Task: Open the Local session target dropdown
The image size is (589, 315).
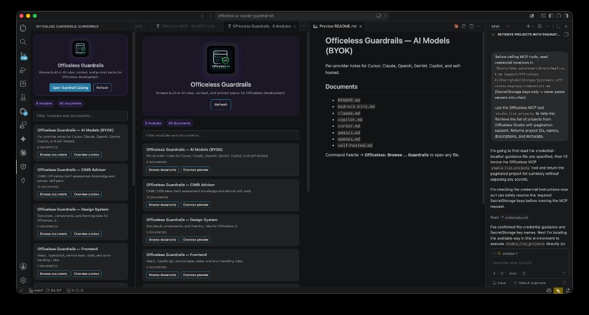Action: coord(499,283)
